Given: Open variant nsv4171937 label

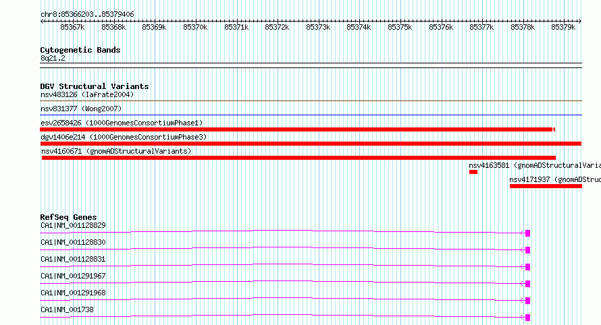Looking at the screenshot, I should point(555,179).
